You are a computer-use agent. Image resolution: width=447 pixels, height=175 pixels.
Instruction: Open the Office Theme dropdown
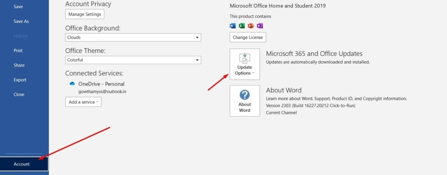(133, 60)
